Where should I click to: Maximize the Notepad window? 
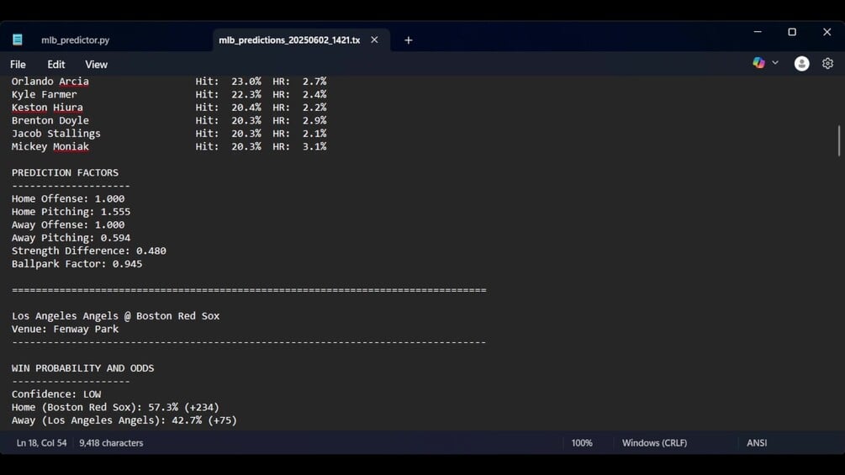click(792, 32)
